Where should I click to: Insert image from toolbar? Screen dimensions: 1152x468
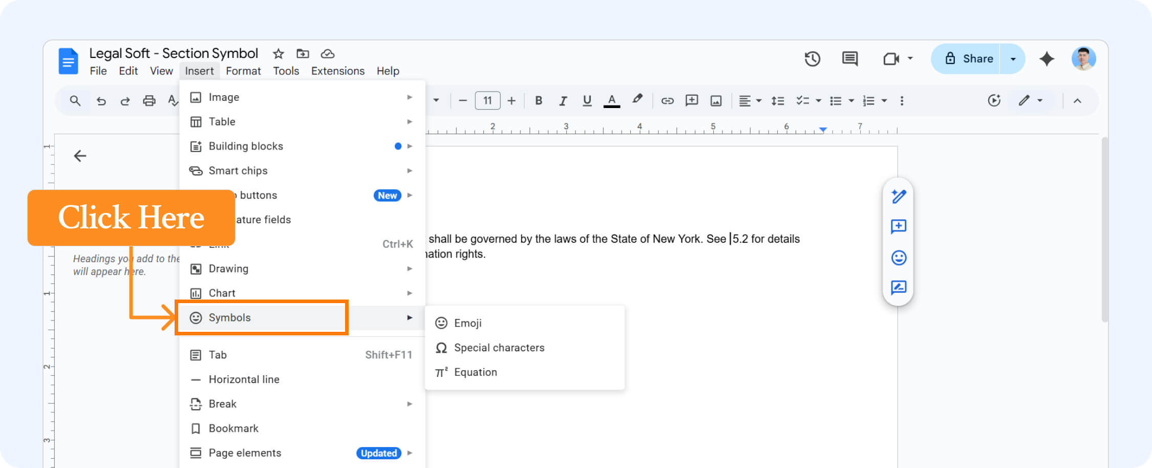click(x=716, y=101)
